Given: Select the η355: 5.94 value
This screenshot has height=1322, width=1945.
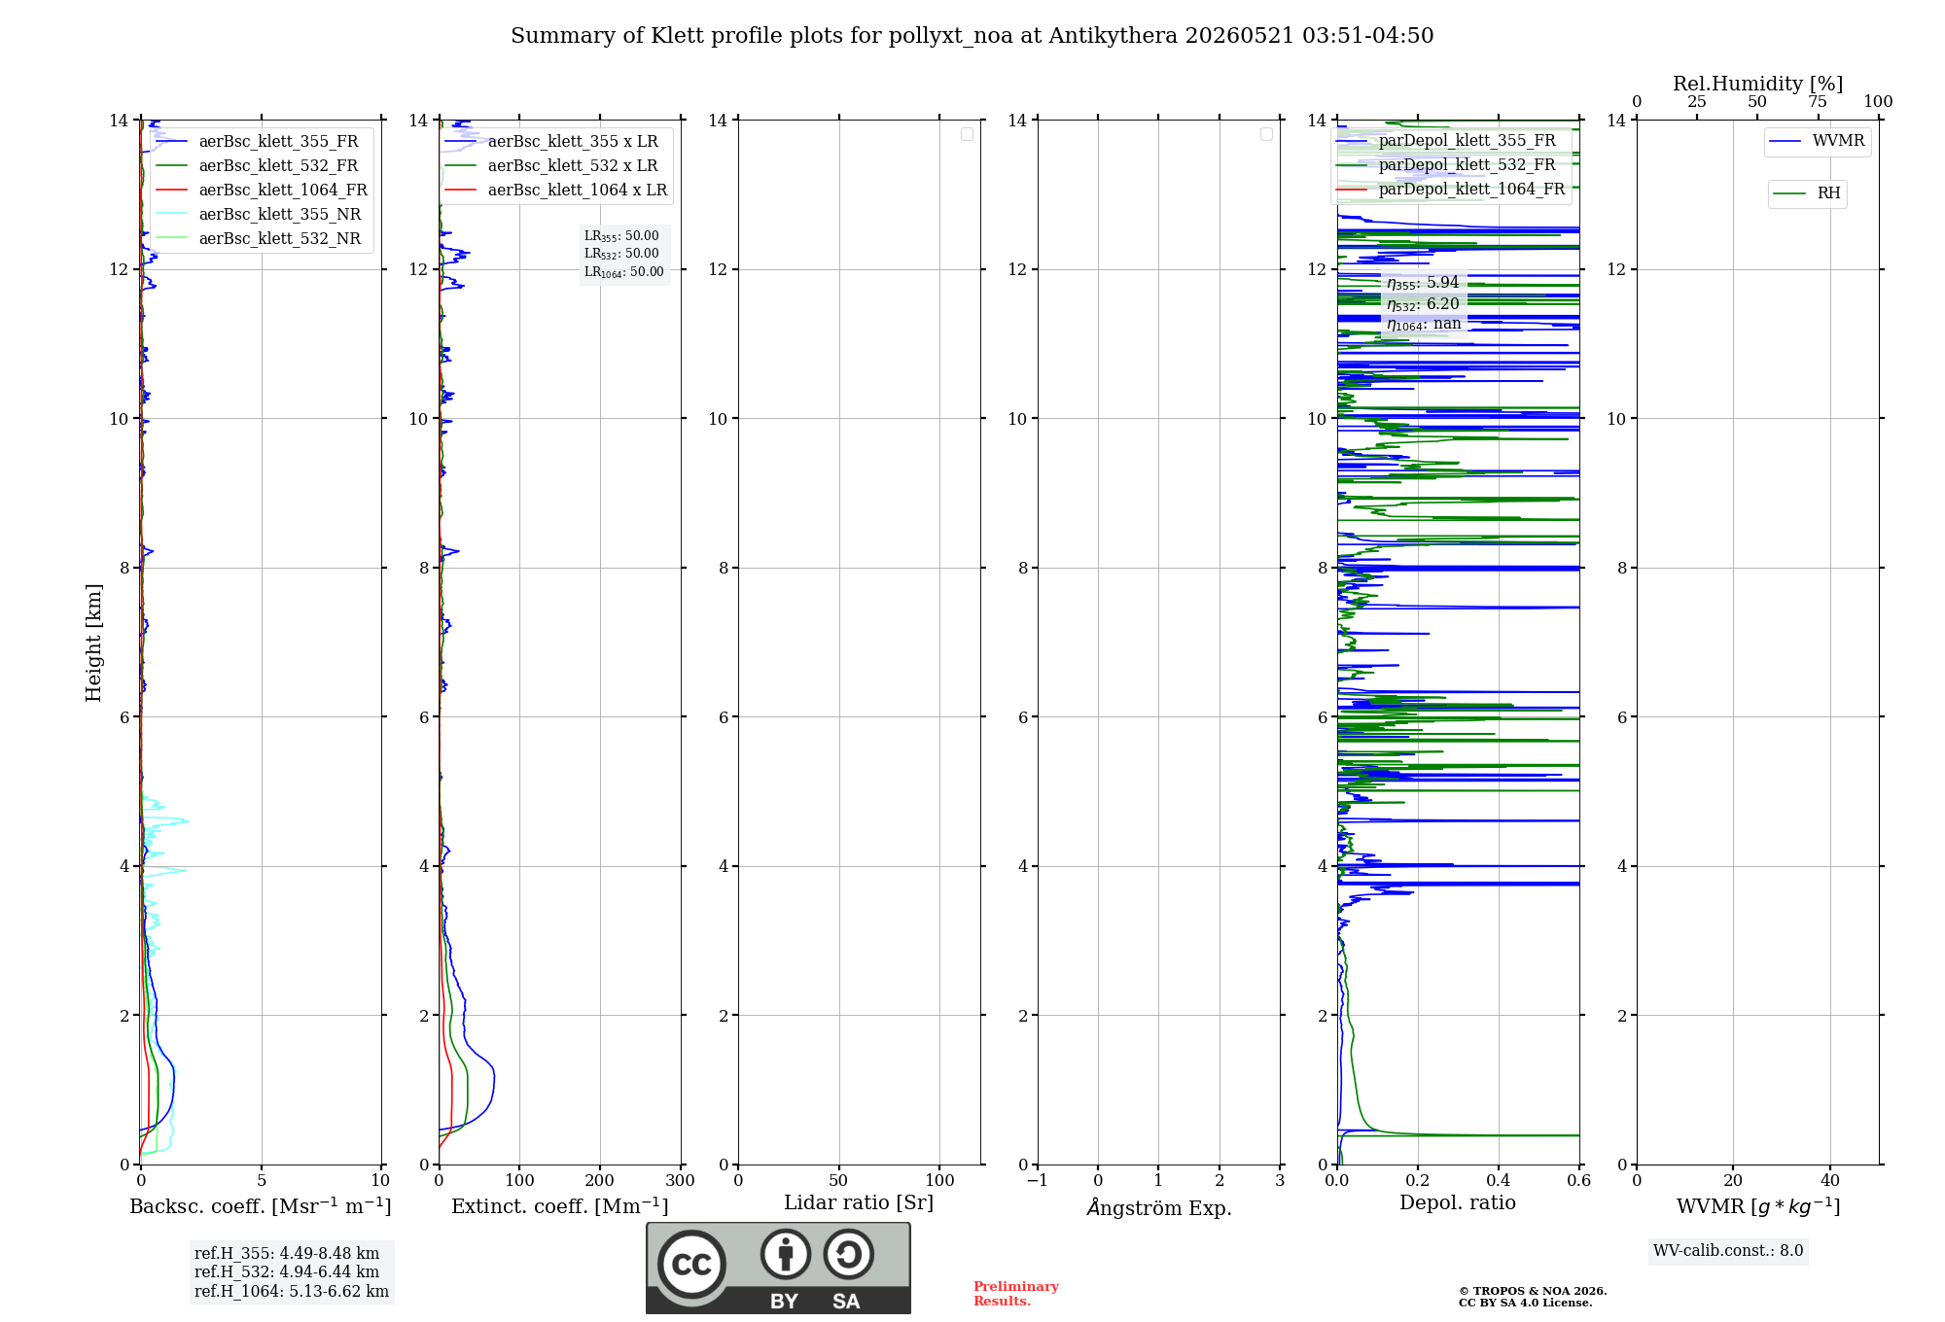Looking at the screenshot, I should tap(1423, 283).
